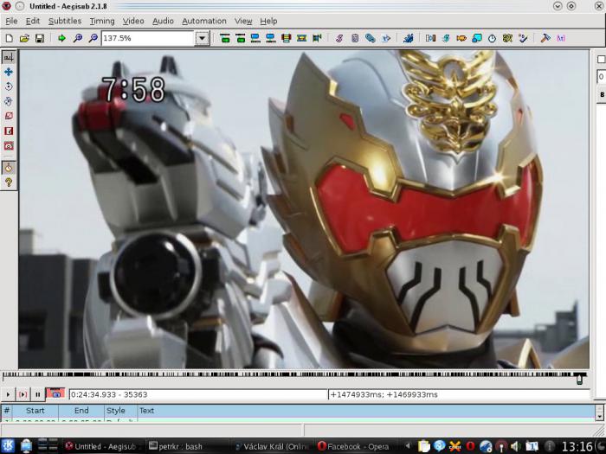Open the Help menu
Viewport: 606px width, 454px height.
pos(268,21)
